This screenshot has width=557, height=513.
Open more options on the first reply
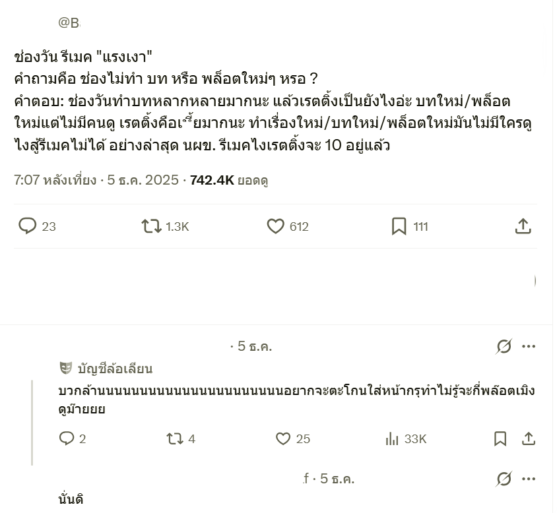pos(529,346)
